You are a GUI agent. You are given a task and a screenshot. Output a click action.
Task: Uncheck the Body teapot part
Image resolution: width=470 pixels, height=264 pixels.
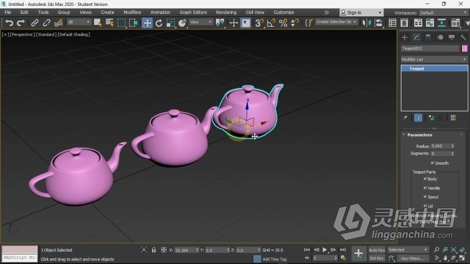coord(425,179)
